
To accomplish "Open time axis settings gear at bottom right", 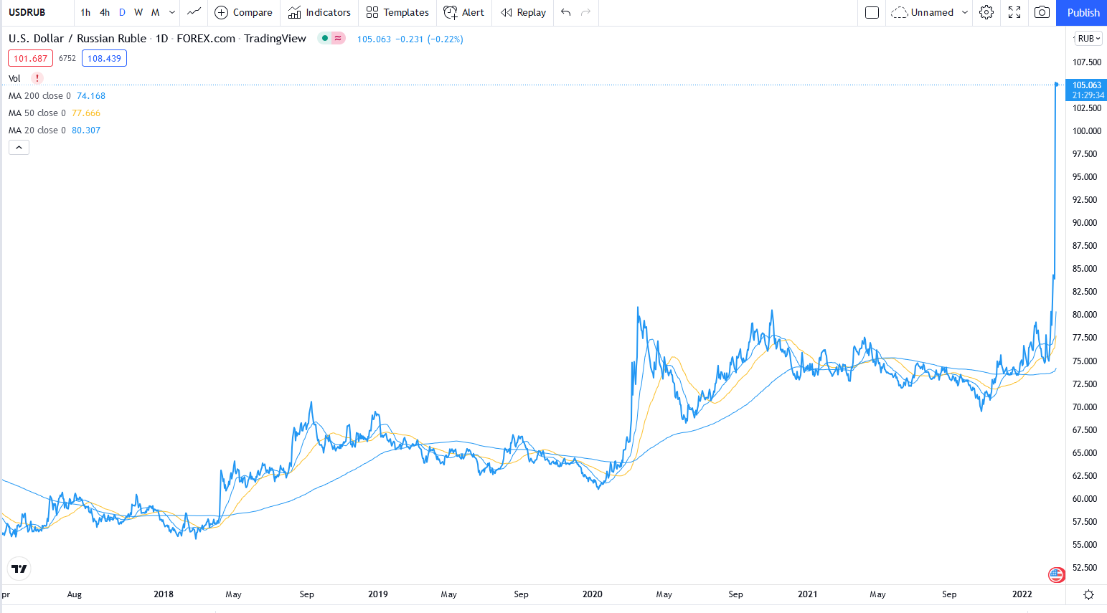I will (x=1088, y=594).
